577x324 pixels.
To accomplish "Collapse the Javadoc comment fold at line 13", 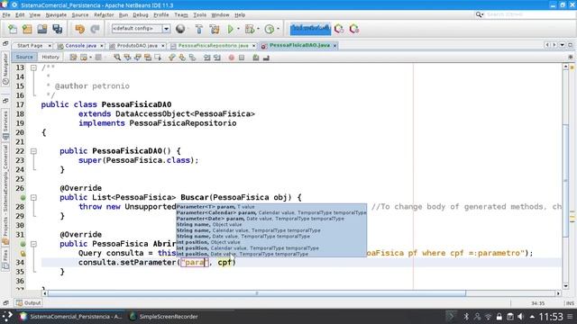I will (x=33, y=67).
